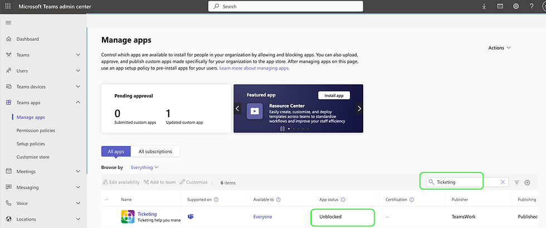Click the TeamsWork publisher cell

(464, 217)
